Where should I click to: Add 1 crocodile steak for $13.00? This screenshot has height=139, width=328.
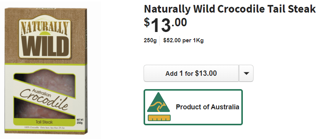pyautogui.click(x=191, y=73)
